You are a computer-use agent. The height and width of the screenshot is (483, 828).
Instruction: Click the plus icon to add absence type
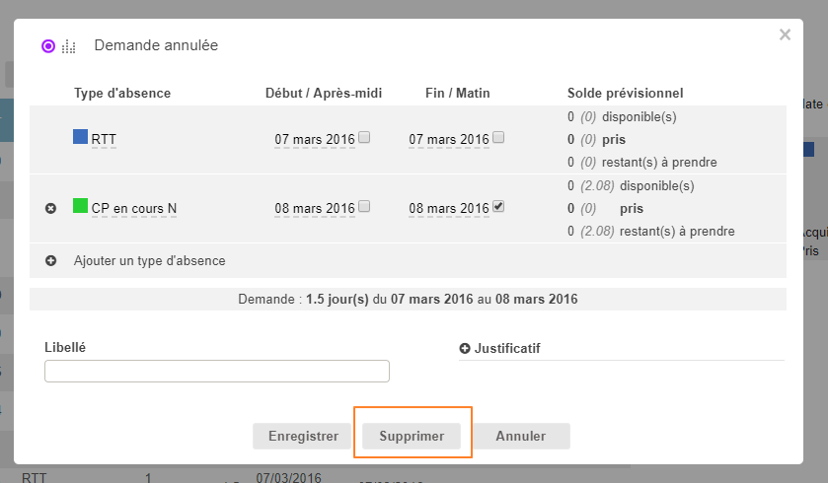pos(51,261)
